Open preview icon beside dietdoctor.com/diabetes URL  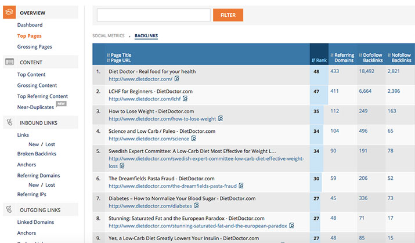196,205
